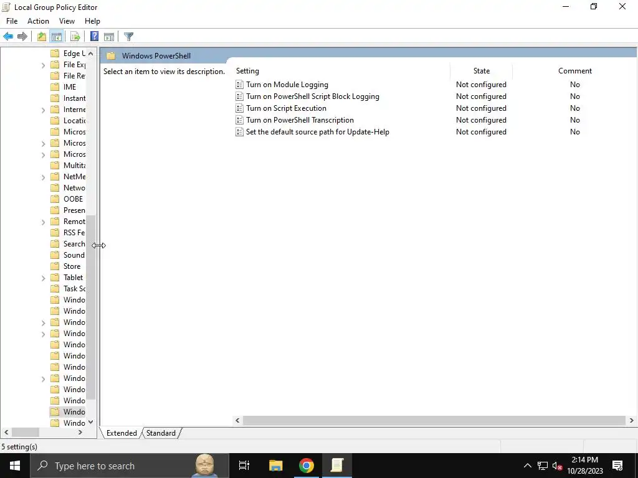The image size is (638, 478).
Task: Open the View menu
Action: point(67,21)
